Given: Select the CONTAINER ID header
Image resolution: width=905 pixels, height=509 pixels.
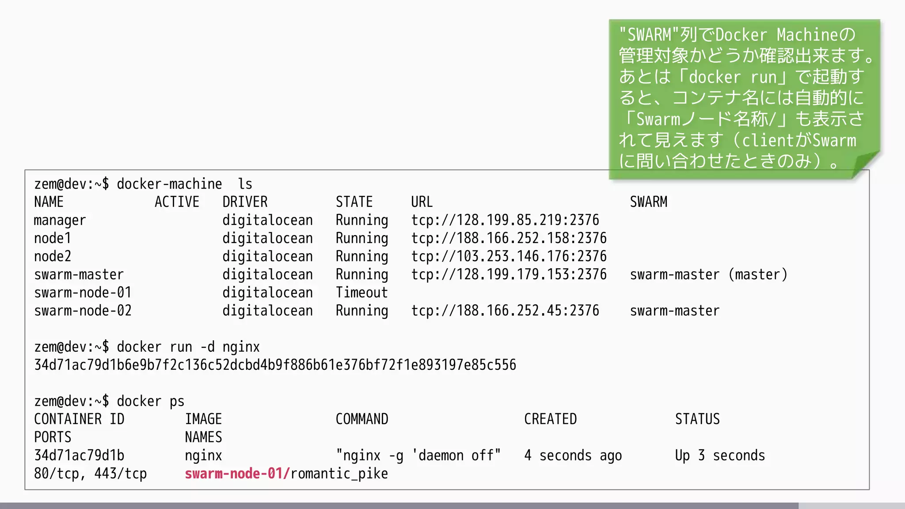Looking at the screenshot, I should click(x=79, y=419).
